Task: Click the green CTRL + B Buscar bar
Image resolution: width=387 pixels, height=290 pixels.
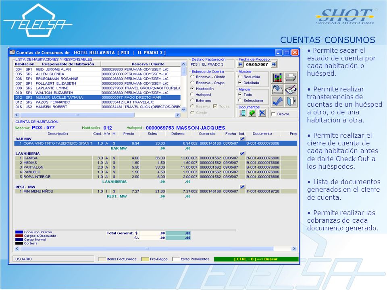Action: 256,259
